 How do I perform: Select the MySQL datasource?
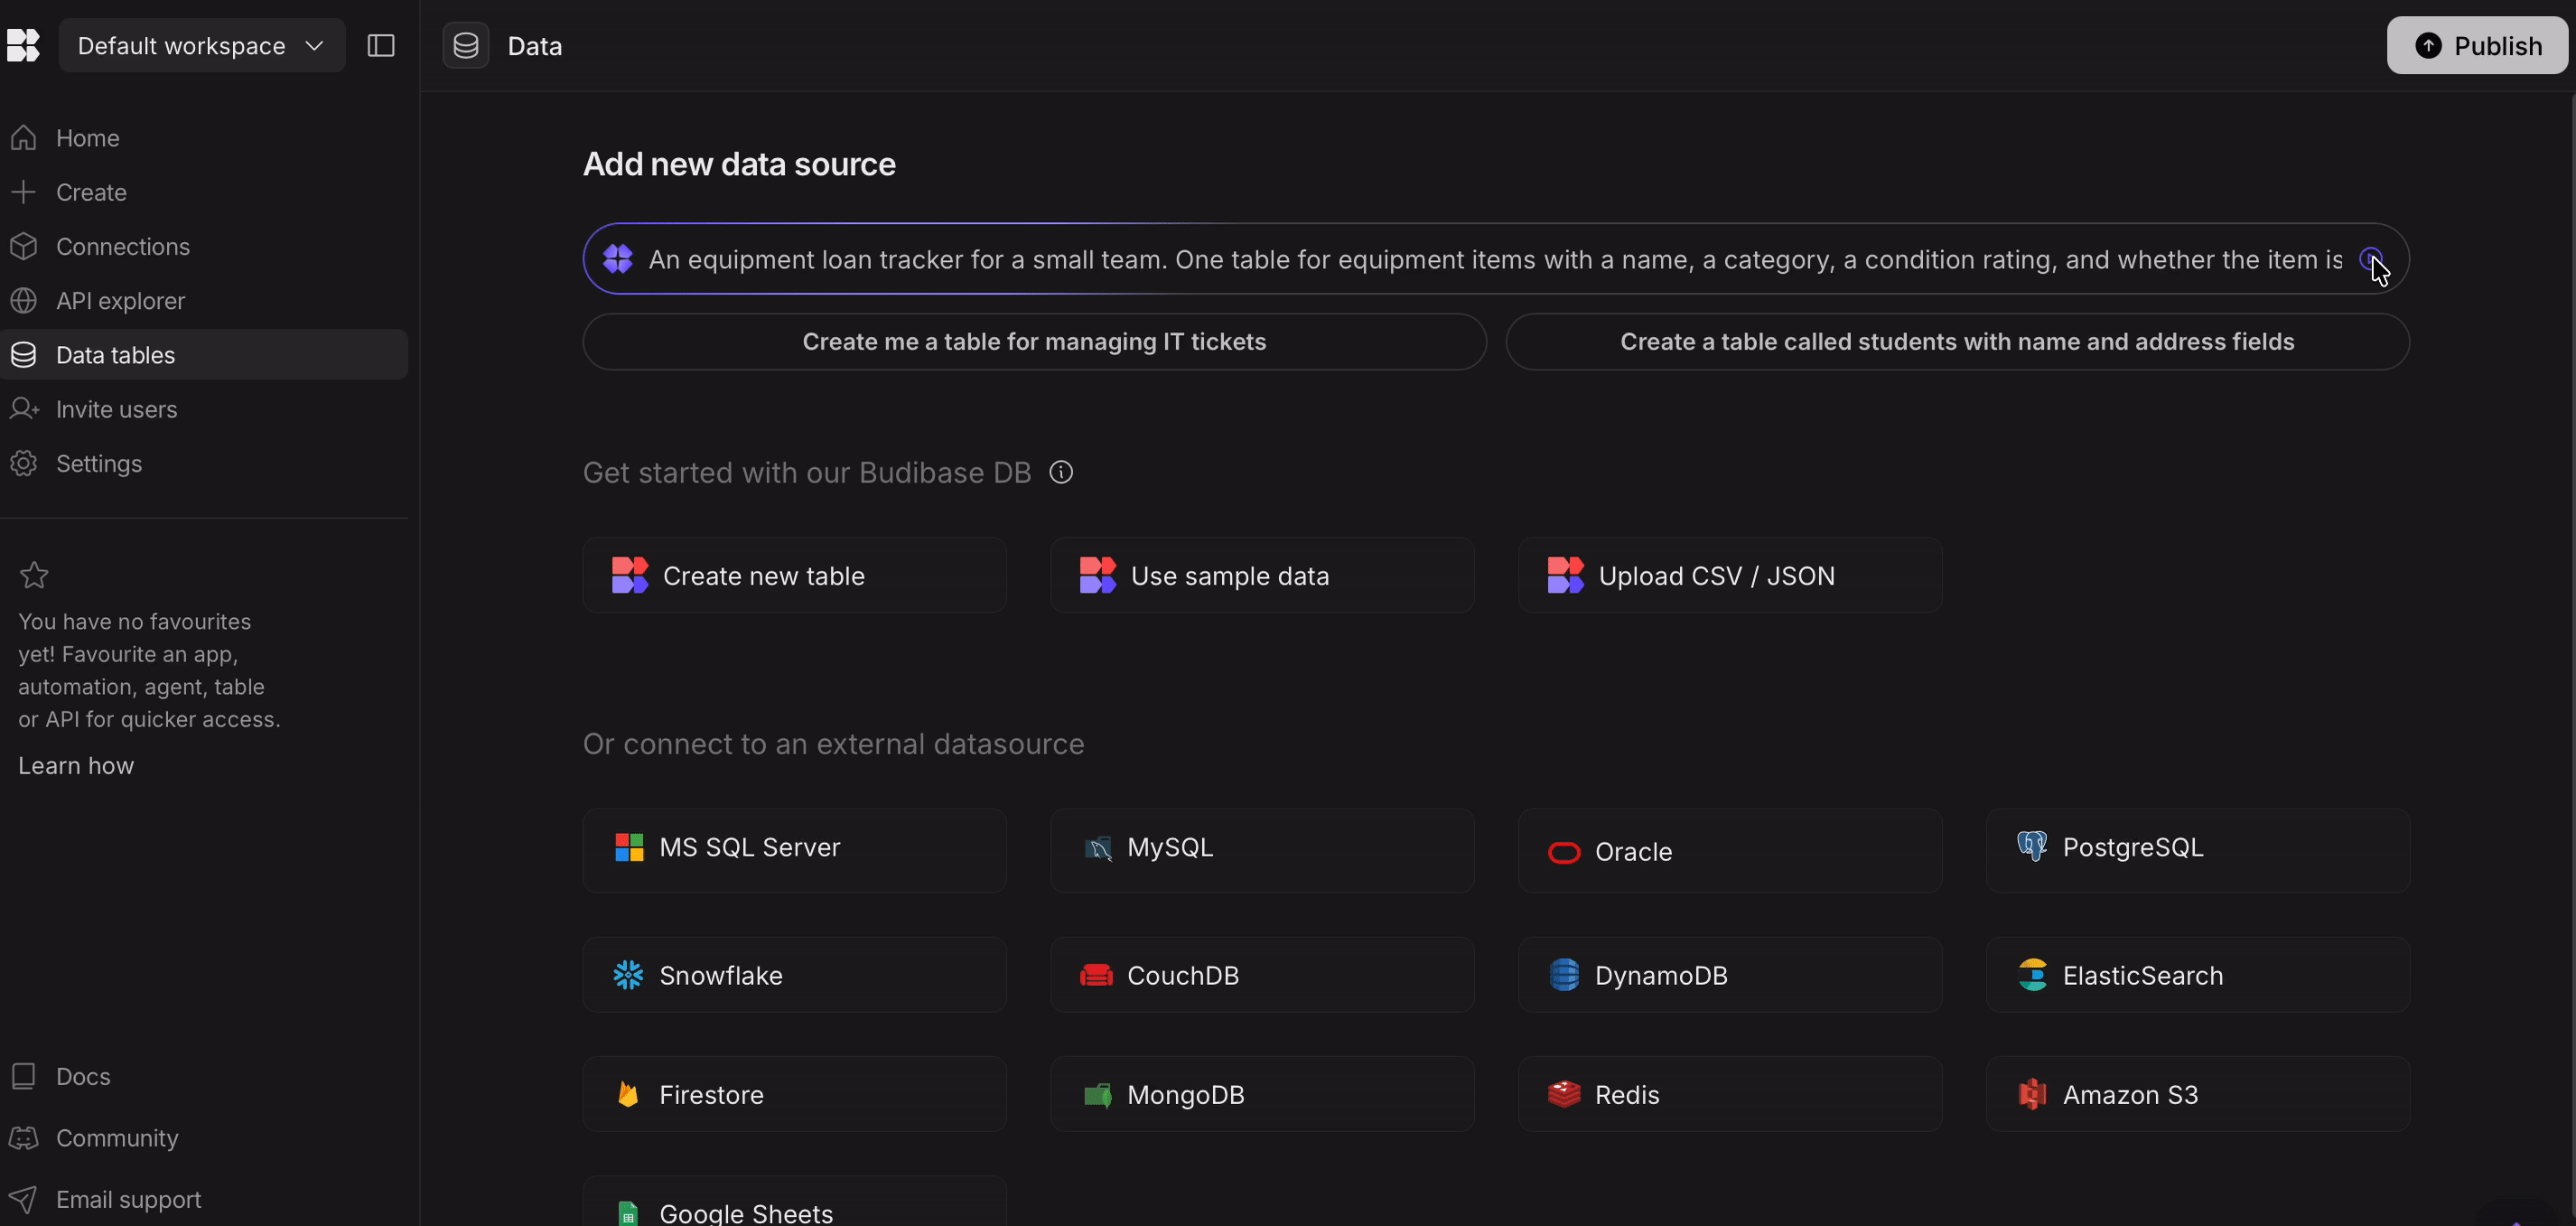point(1262,850)
